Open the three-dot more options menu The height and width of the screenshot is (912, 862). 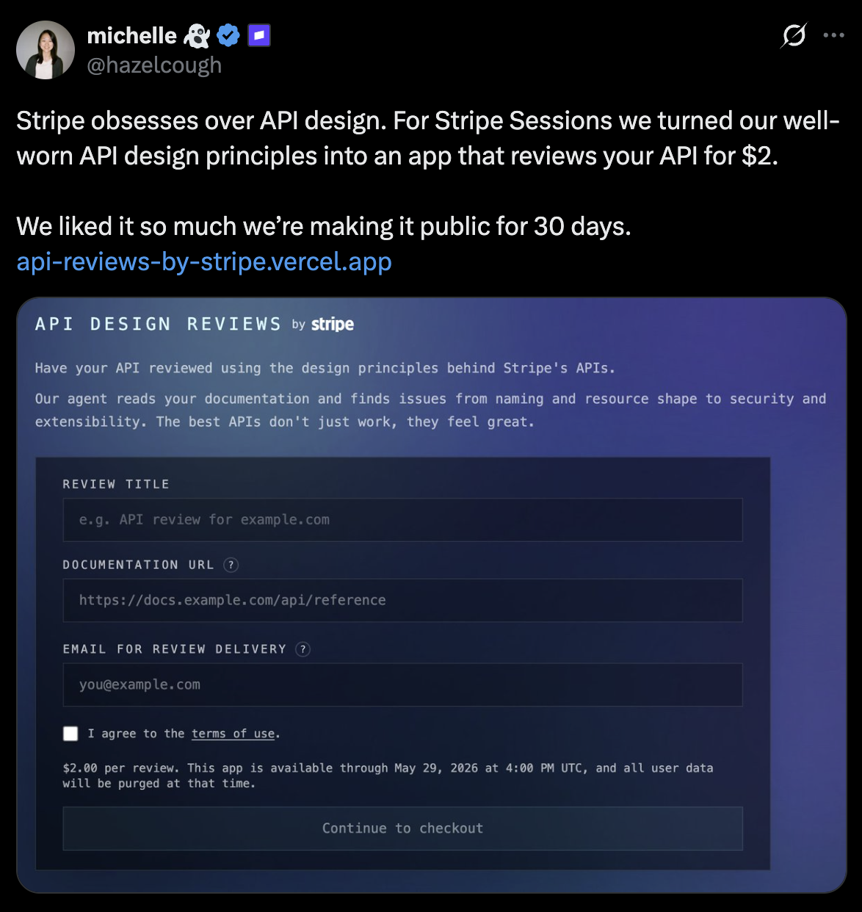(x=833, y=35)
